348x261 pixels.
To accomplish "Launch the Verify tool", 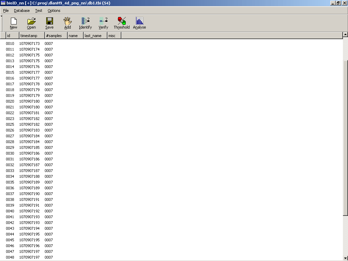I will coord(103,23).
